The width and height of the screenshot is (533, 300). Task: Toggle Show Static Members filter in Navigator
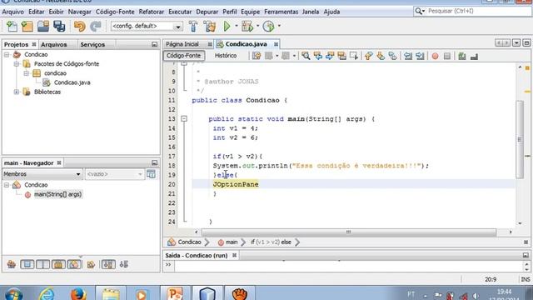tap(42, 264)
